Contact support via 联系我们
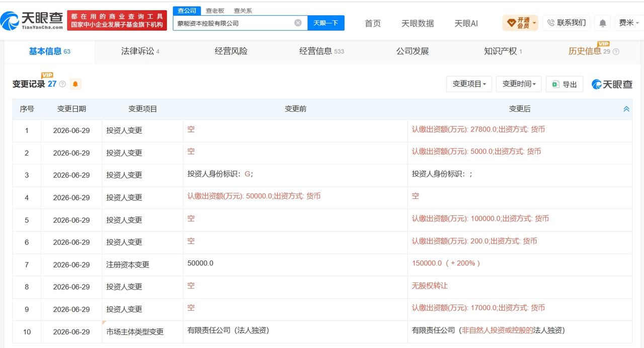The image size is (644, 348). [x=566, y=23]
